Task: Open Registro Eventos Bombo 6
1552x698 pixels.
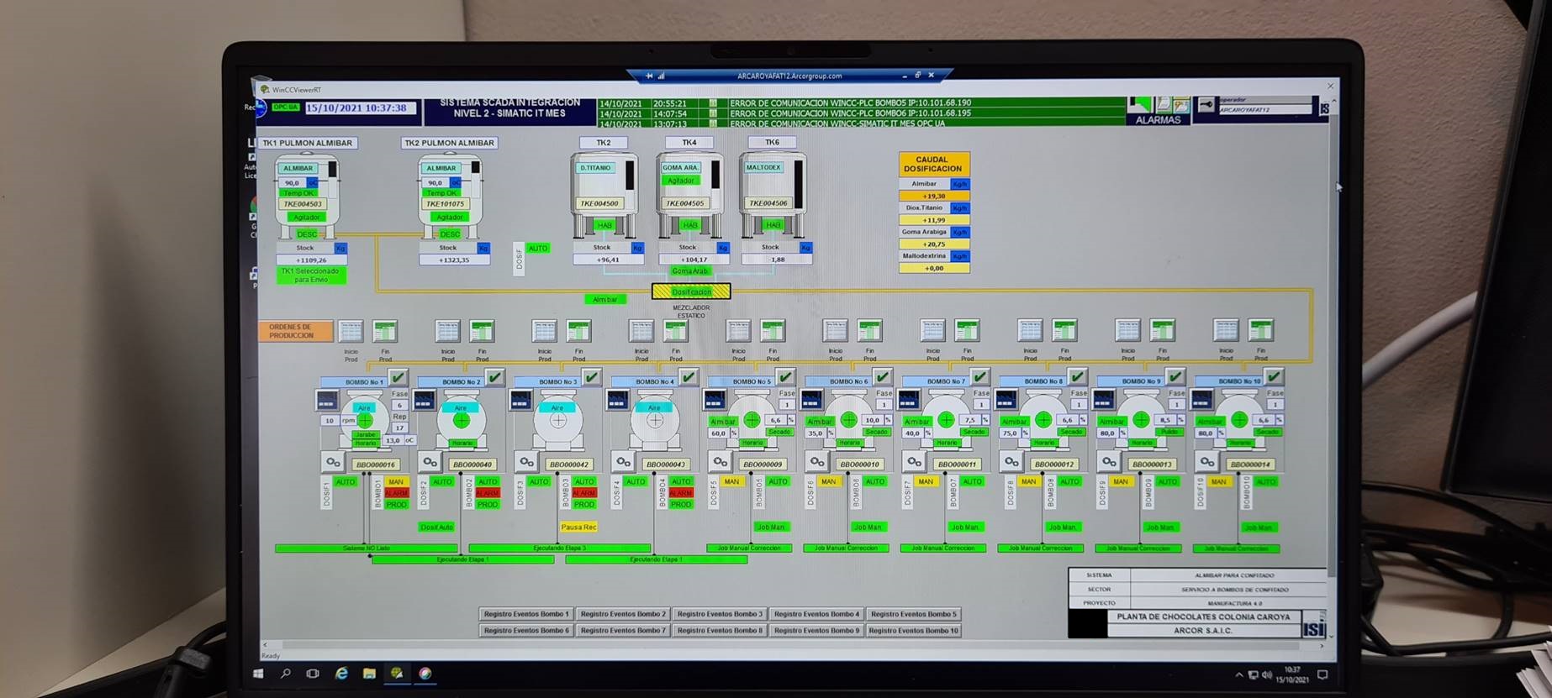Action: 526,630
